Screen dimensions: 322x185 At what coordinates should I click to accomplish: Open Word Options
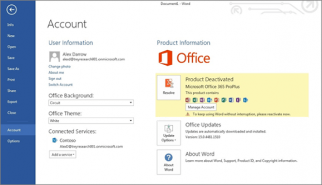point(14,141)
